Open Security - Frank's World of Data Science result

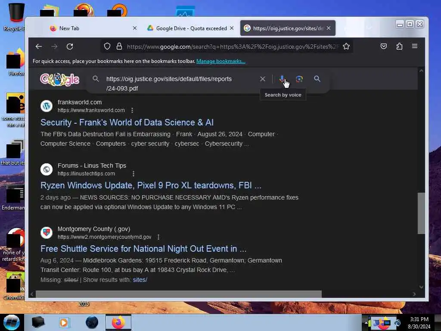pos(127,122)
